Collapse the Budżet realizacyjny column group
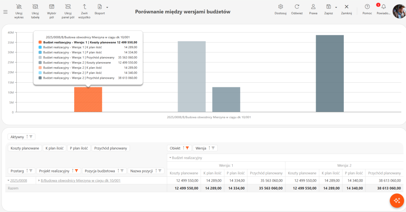Image resolution: width=406 pixels, height=212 pixels. click(x=170, y=158)
